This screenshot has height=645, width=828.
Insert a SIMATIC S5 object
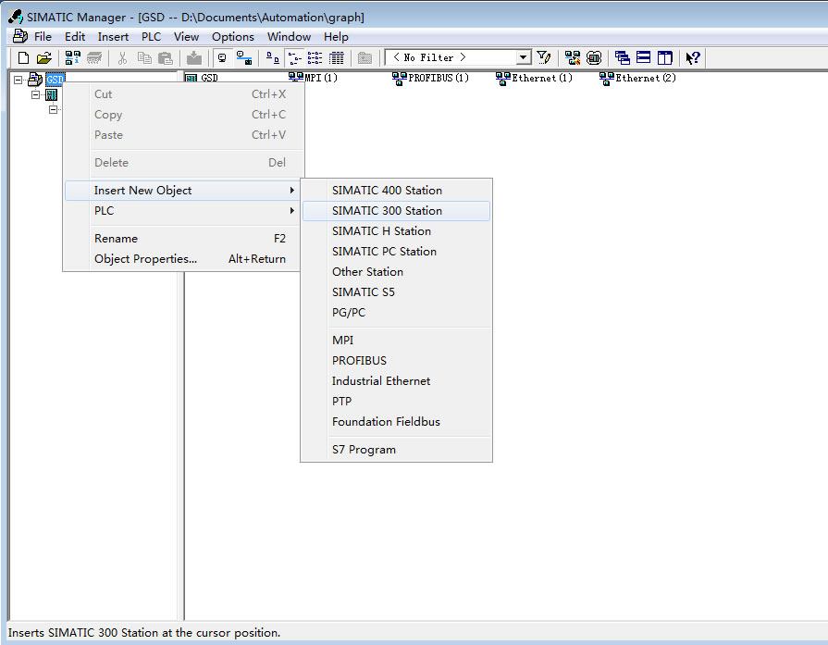pos(396,292)
